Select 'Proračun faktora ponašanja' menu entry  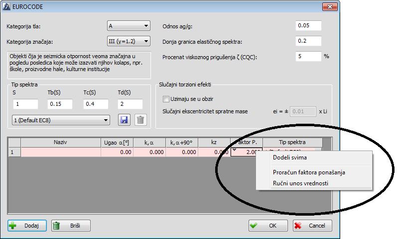click(x=314, y=172)
